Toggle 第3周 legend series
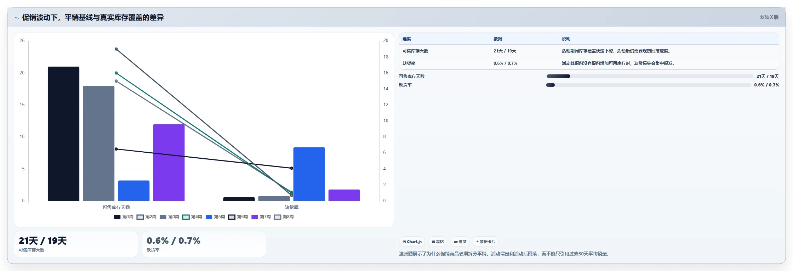This screenshot has height=271, width=793. 170,217
